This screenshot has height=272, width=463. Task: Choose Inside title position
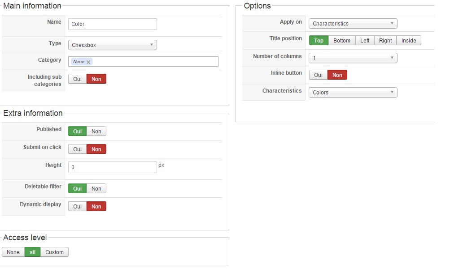click(409, 41)
